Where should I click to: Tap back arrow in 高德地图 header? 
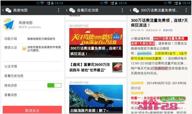pyautogui.click(x=3, y=10)
